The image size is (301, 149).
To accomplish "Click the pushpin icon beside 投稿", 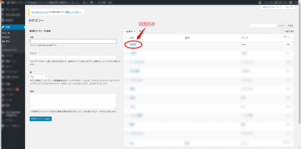I will tap(3, 27).
